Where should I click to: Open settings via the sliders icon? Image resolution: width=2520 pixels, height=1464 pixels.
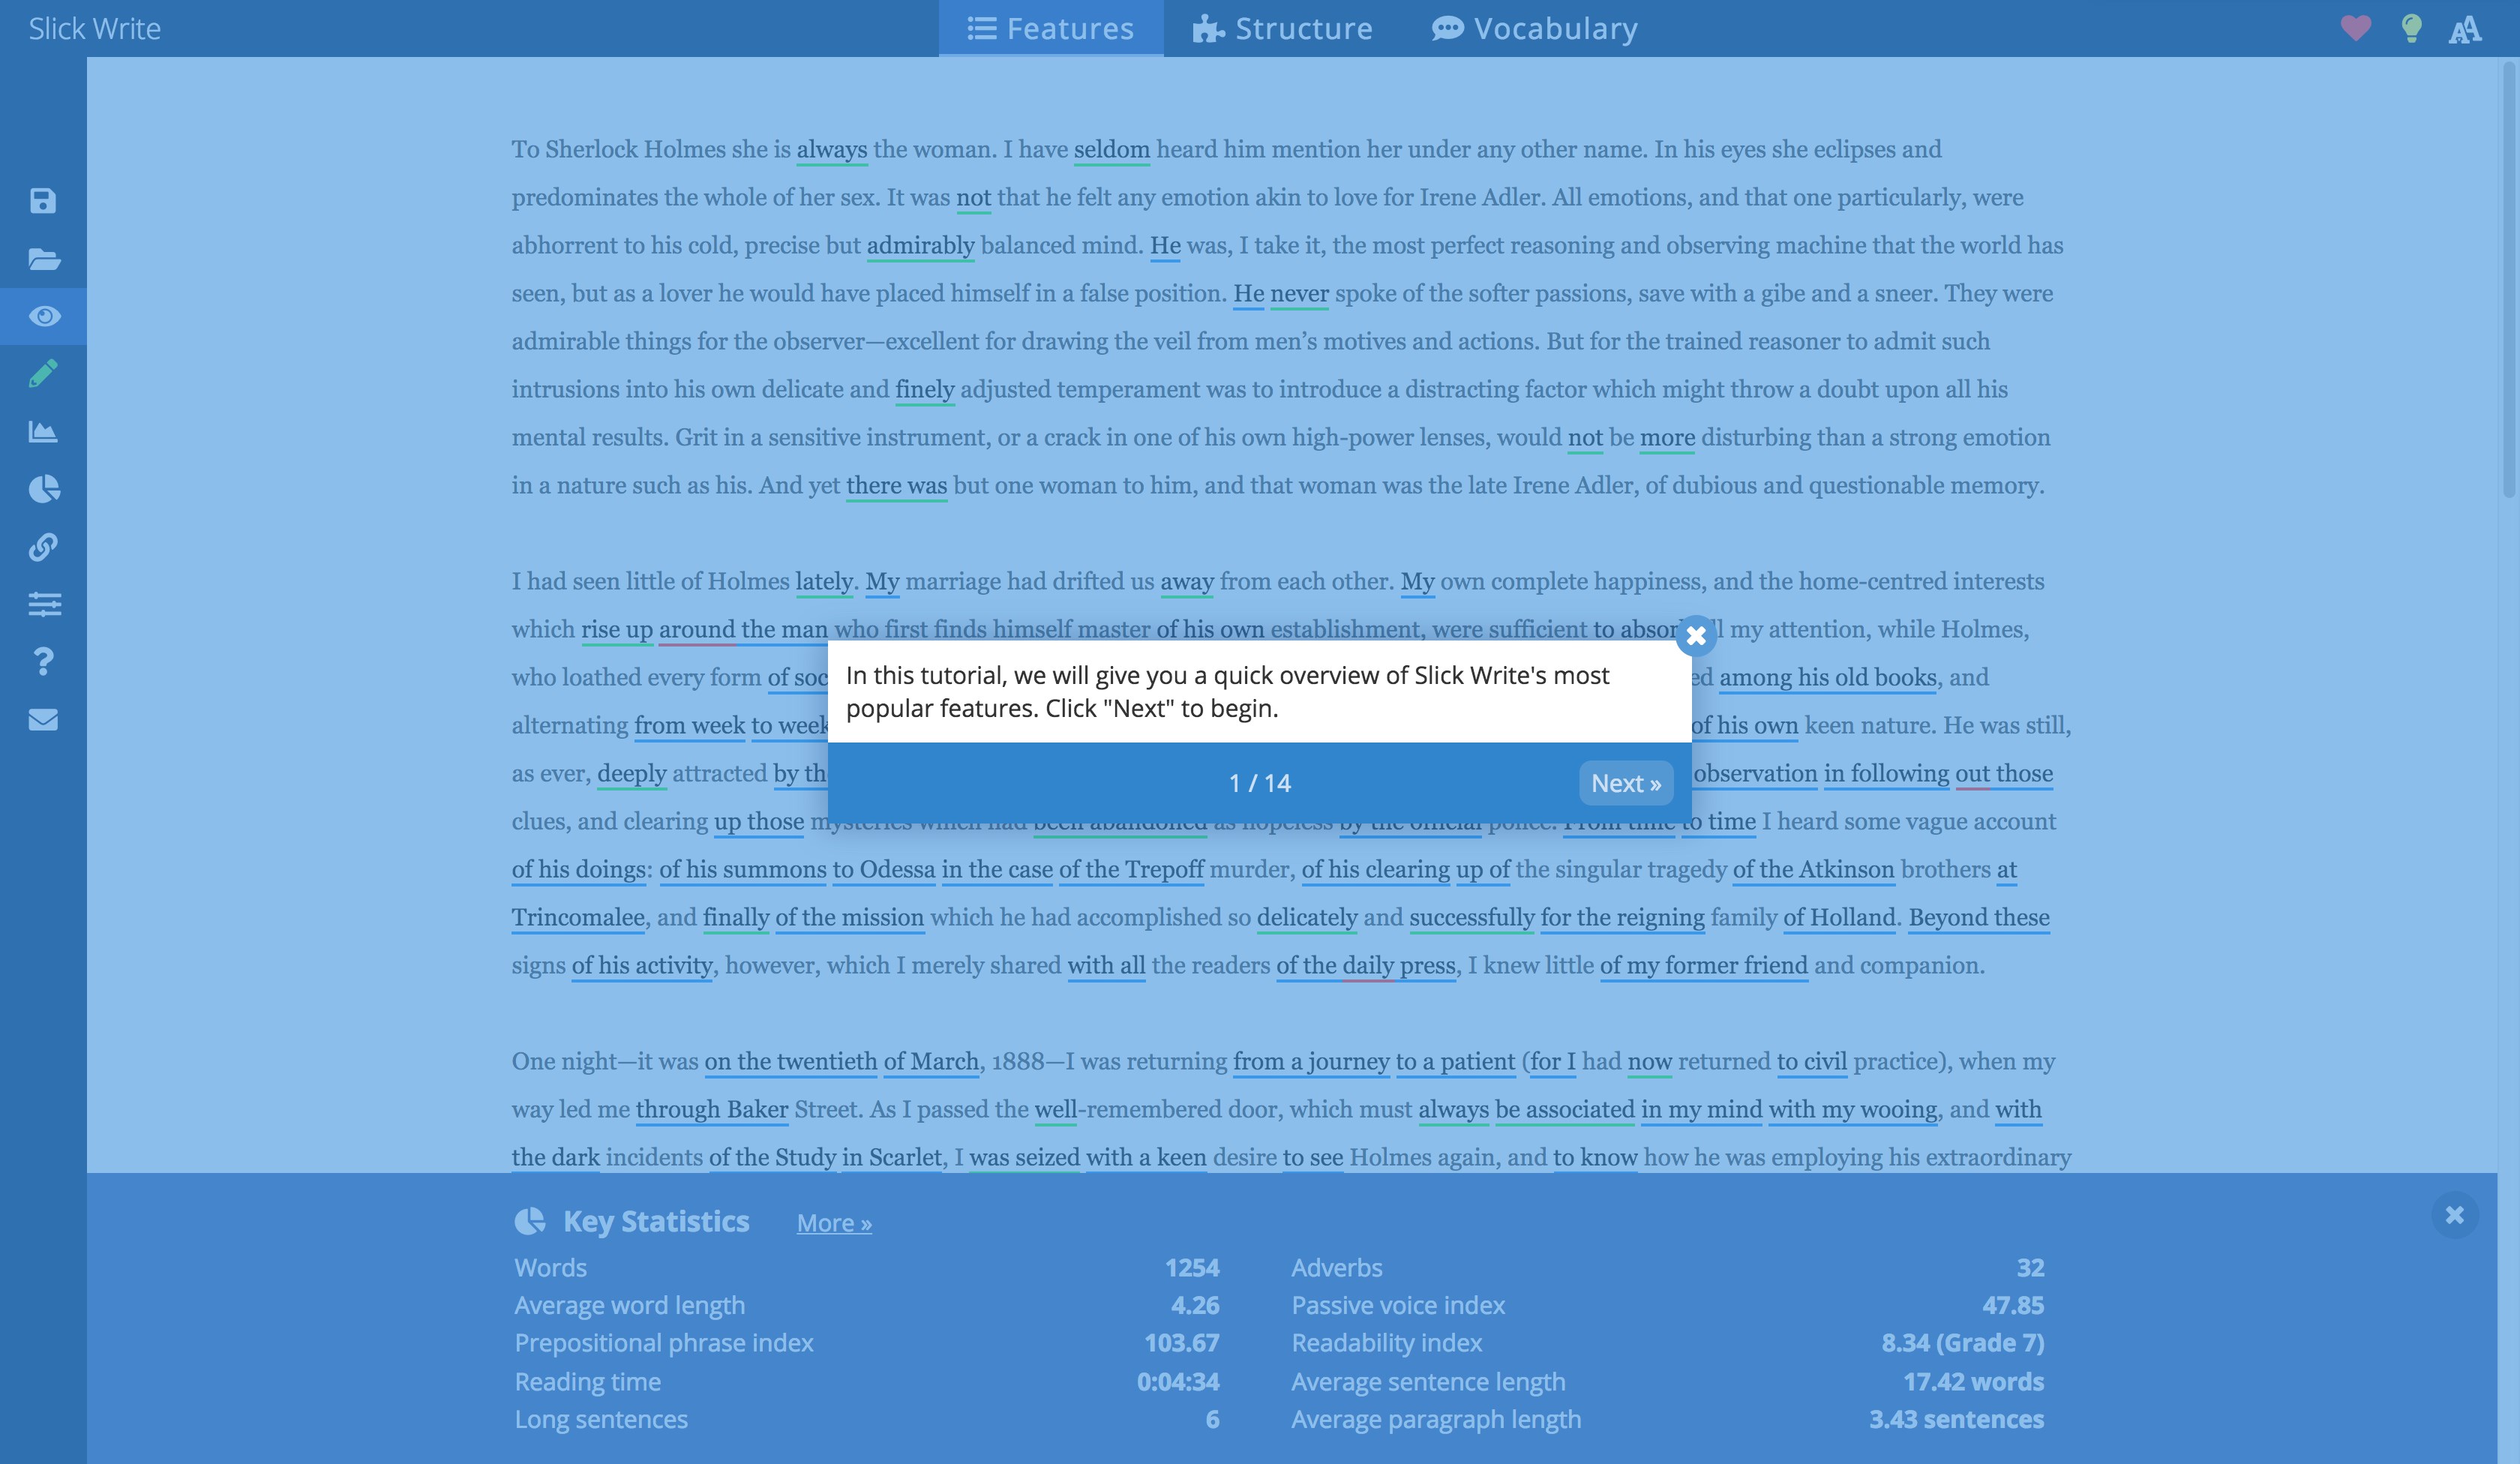(42, 604)
